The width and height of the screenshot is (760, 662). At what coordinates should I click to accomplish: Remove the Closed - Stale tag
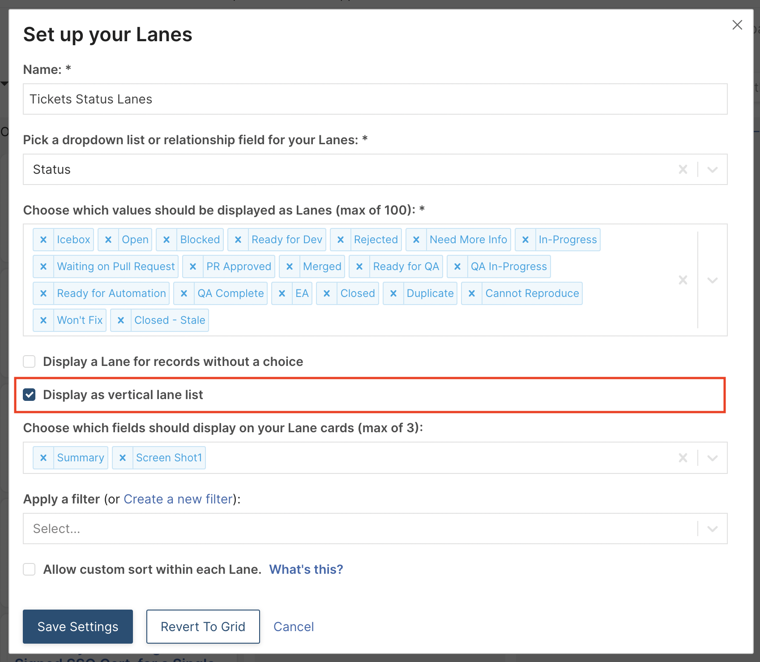(121, 320)
